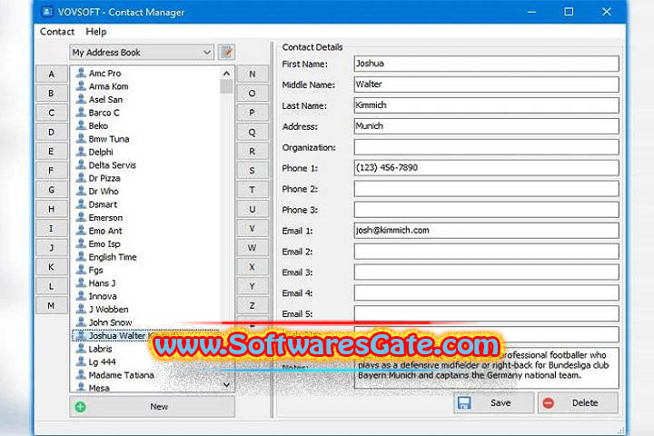The width and height of the screenshot is (654, 436).
Task: Click the Organization field
Action: [x=486, y=147]
